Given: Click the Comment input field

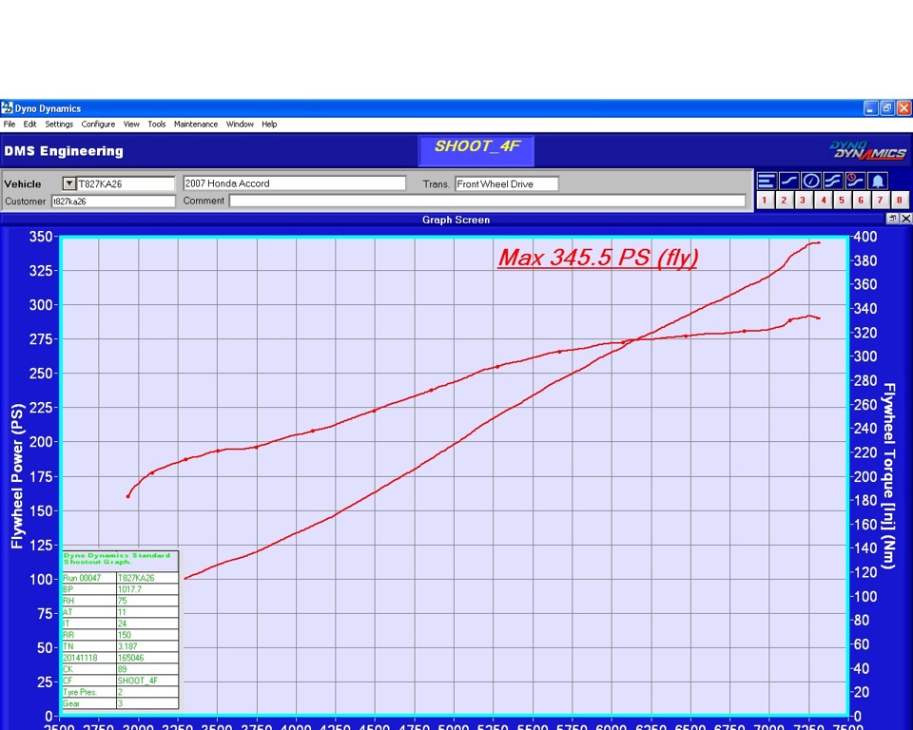Looking at the screenshot, I should (485, 201).
